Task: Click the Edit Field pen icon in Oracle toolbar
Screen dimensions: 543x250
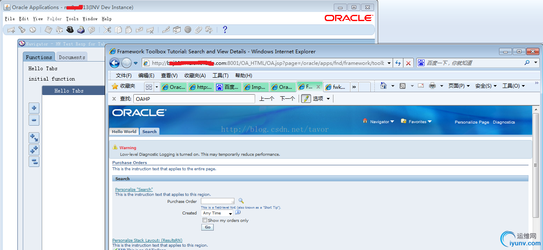Action: coord(166,30)
